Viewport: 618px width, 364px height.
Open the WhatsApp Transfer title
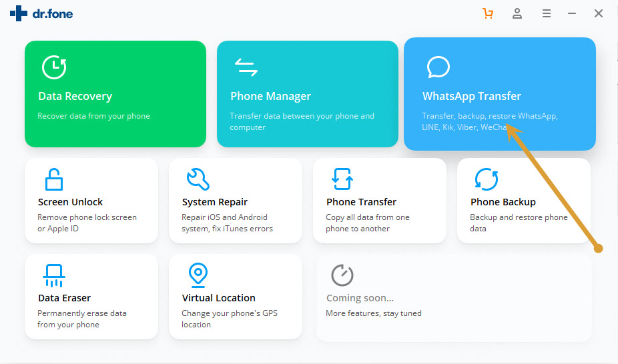pyautogui.click(x=472, y=96)
